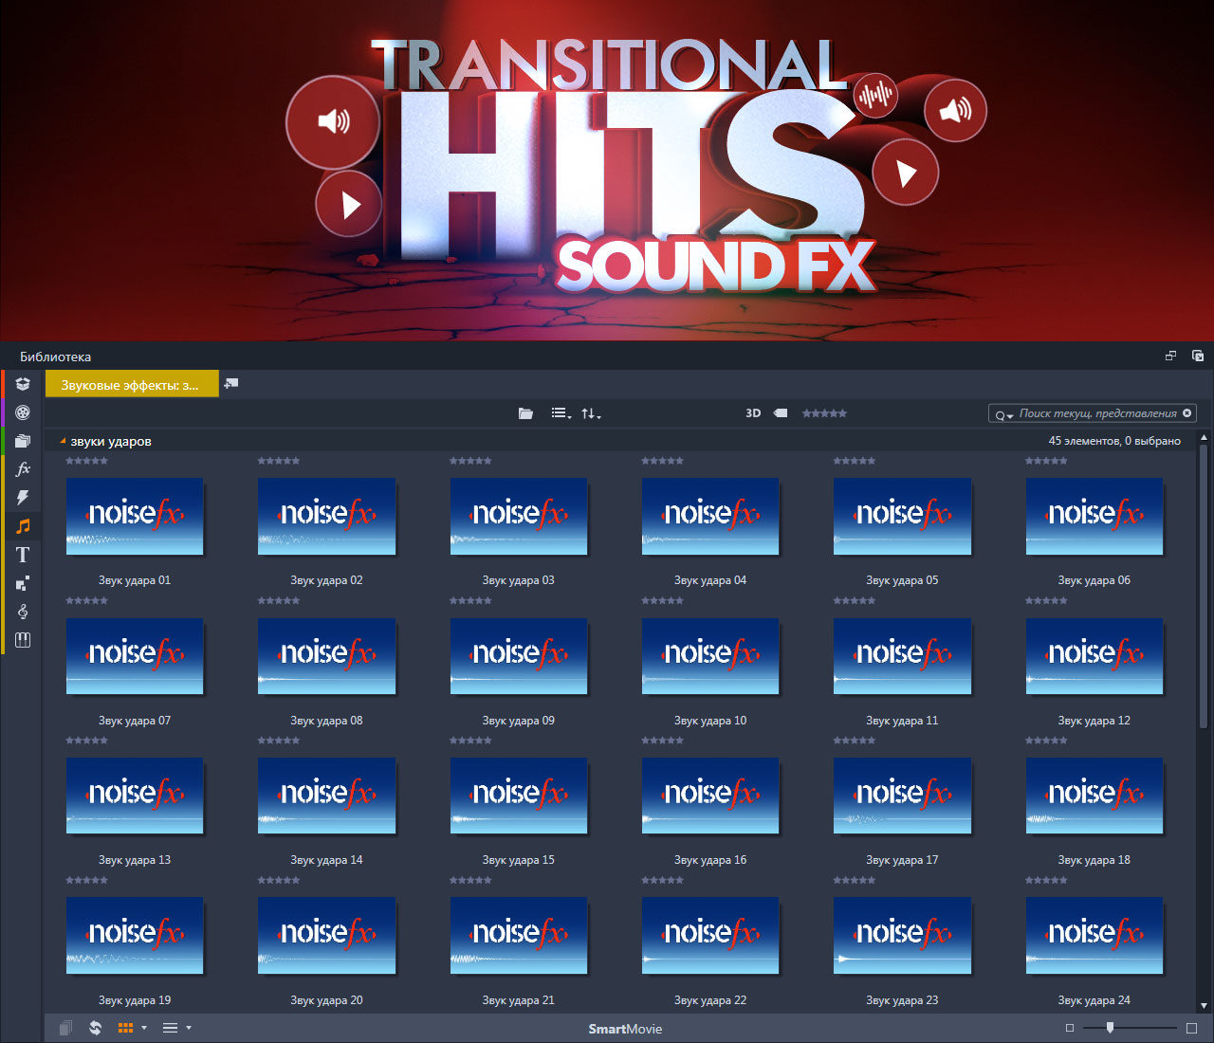Screen dimensions: 1214x1043
Task: Set the toolbar star rating filter
Action: point(824,413)
